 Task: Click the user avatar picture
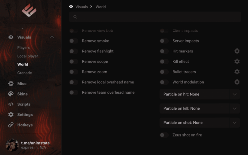click(x=12, y=145)
